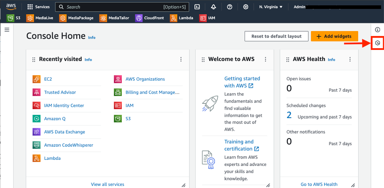
Task: Open the settings gear icon
Action: coord(246,7)
